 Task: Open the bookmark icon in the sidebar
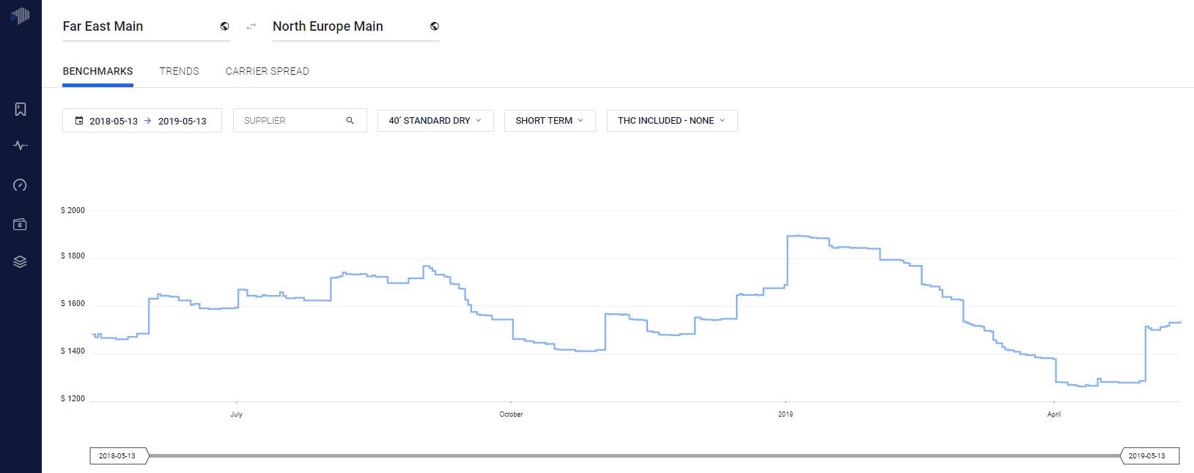click(x=21, y=109)
